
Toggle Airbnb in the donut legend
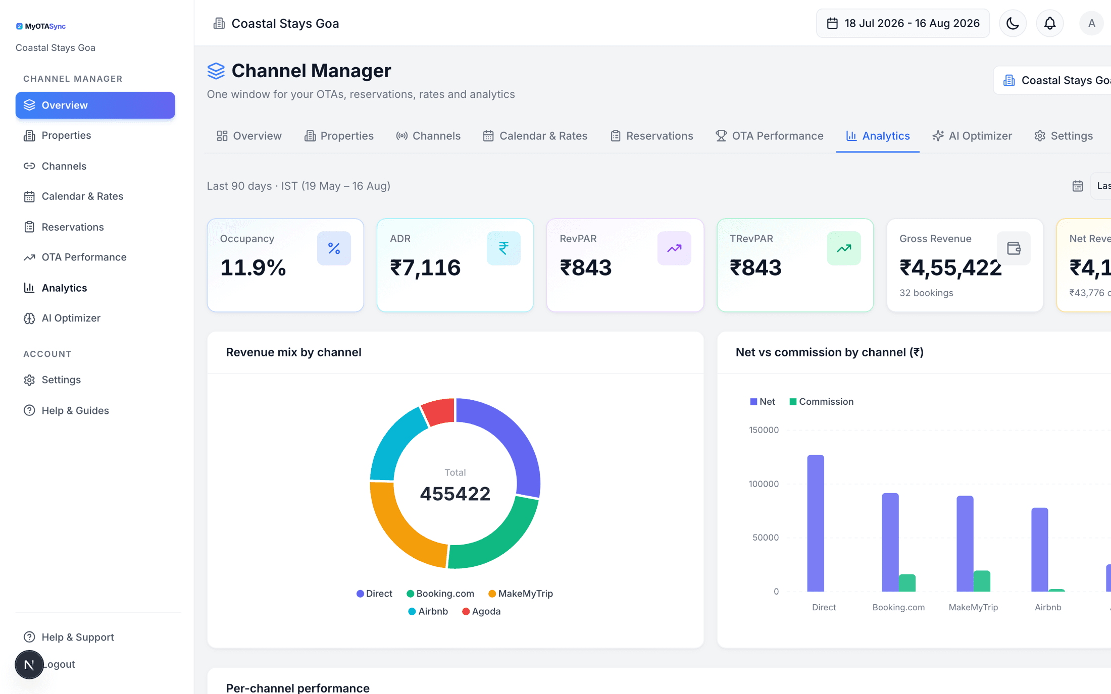(x=428, y=611)
